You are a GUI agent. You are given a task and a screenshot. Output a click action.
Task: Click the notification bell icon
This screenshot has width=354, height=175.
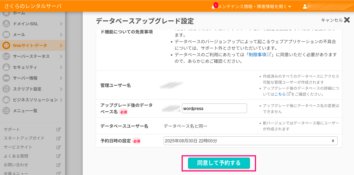(x=213, y=7)
